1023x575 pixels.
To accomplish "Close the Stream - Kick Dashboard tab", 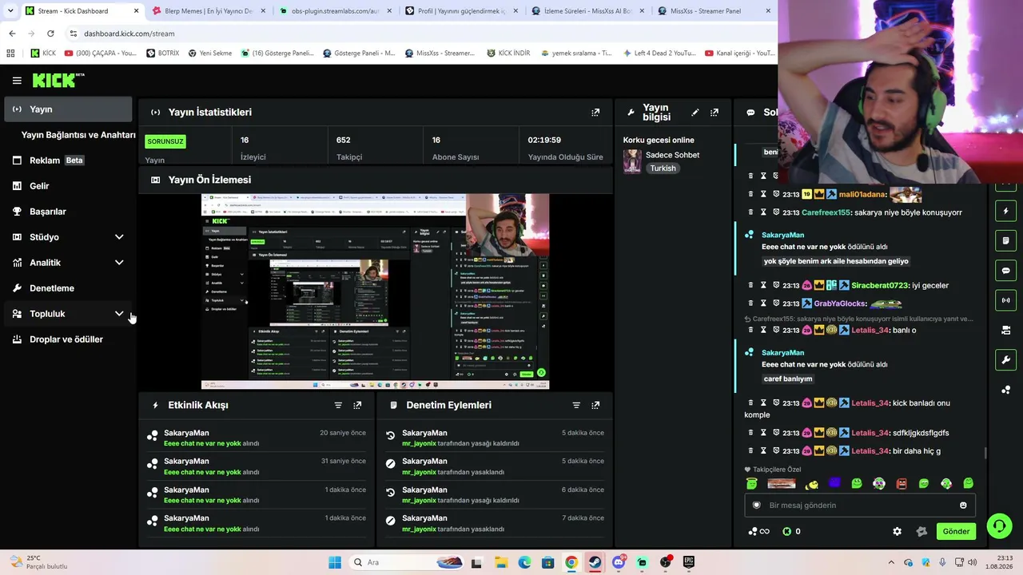I will click(136, 11).
